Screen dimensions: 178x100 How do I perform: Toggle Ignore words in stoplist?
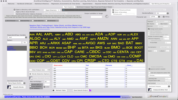pos(150,69)
